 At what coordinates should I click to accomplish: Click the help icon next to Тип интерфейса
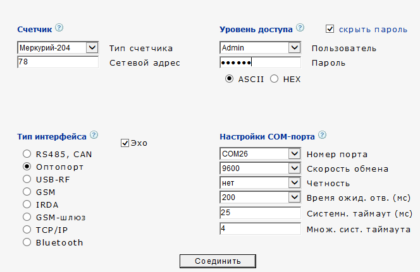(x=94, y=135)
